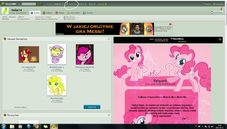Image resolution: width=227 pixels, height=129 pixels.
Task: Switch to the Journal tab
Action: (88, 13)
